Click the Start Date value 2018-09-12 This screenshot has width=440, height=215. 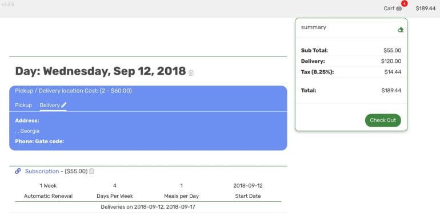point(248,185)
